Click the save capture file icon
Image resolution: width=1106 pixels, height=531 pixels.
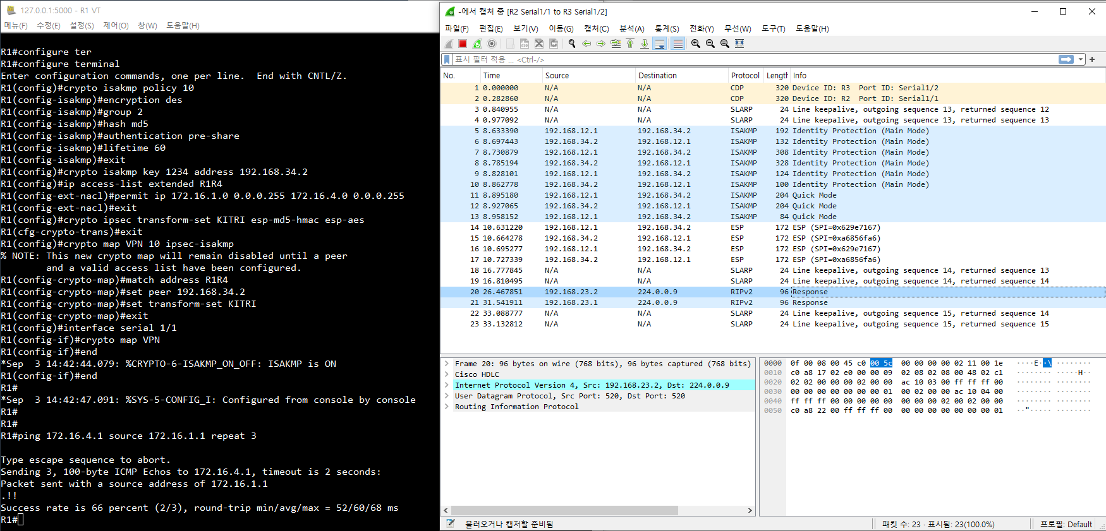[525, 44]
